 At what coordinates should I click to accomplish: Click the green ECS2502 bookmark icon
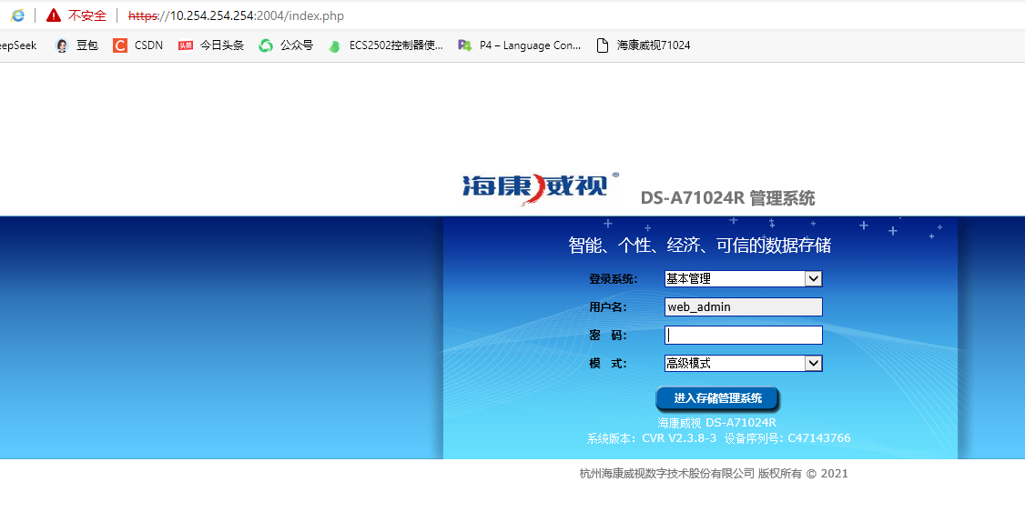tap(335, 45)
